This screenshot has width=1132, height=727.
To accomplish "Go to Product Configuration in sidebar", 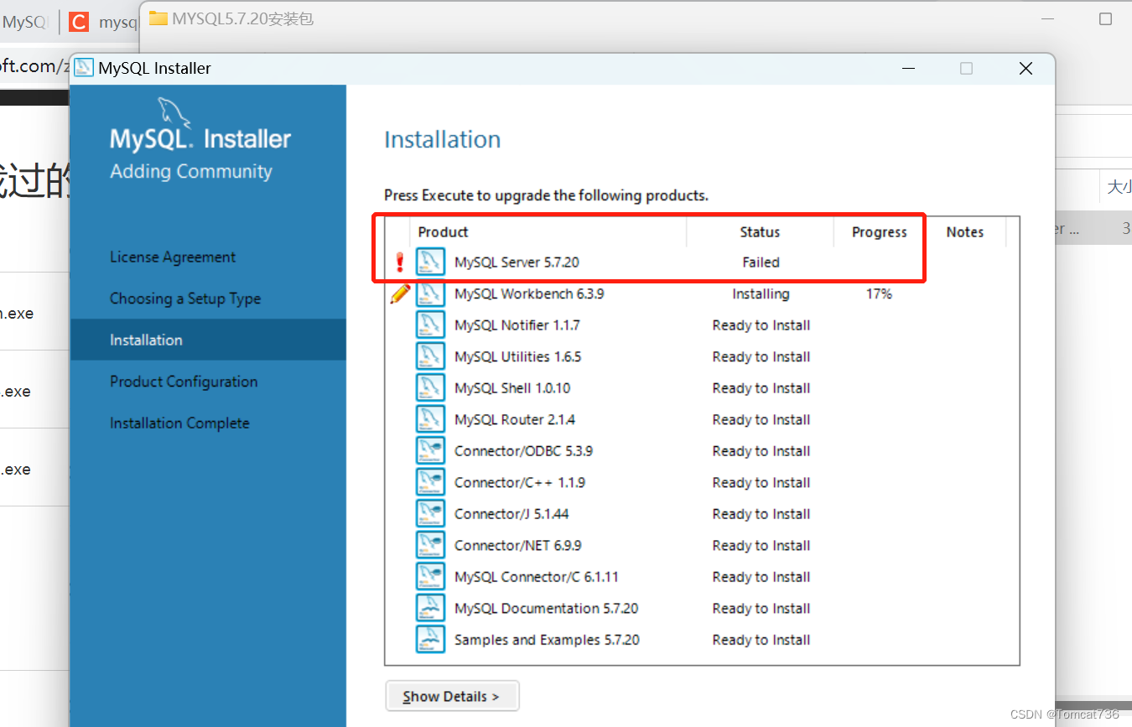I will point(184,382).
